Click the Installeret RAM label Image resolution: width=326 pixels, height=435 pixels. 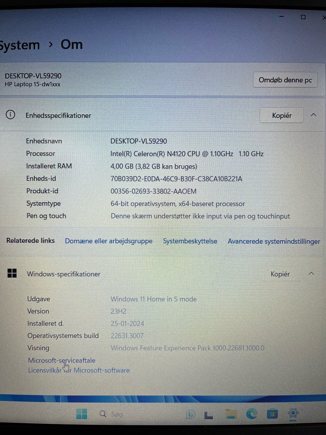click(49, 166)
